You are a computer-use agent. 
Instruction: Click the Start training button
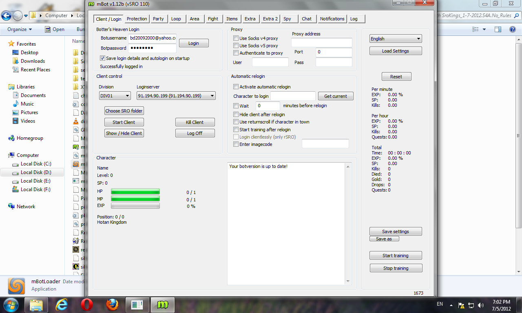396,256
